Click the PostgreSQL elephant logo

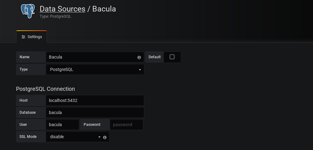click(x=28, y=11)
